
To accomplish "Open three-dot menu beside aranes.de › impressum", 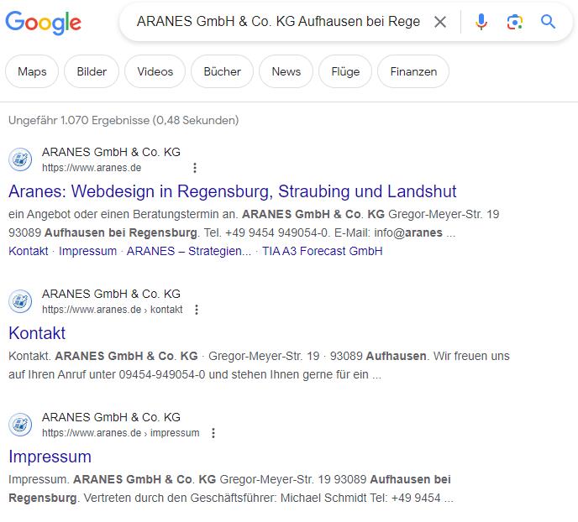I will [x=213, y=433].
